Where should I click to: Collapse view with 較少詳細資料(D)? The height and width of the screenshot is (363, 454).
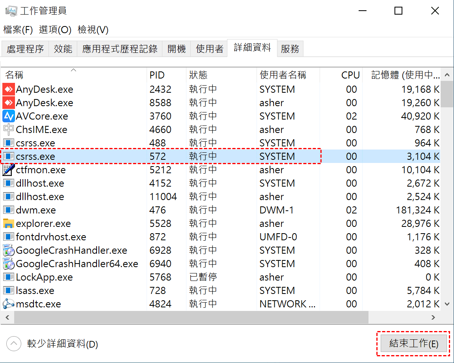pyautogui.click(x=52, y=344)
